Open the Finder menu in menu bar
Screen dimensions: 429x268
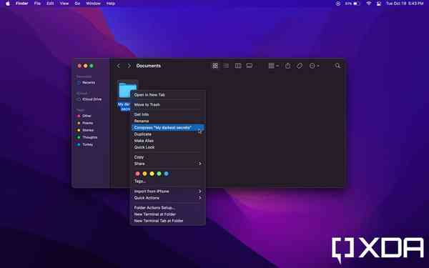pos(22,4)
